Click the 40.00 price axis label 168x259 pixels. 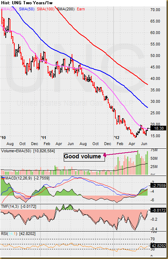pyautogui.click(x=155, y=78)
